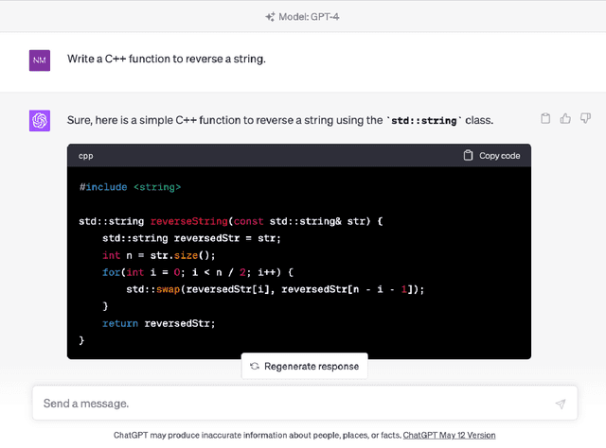This screenshot has height=448, width=606.
Task: Click the inline std::string code in the response
Action: click(424, 120)
